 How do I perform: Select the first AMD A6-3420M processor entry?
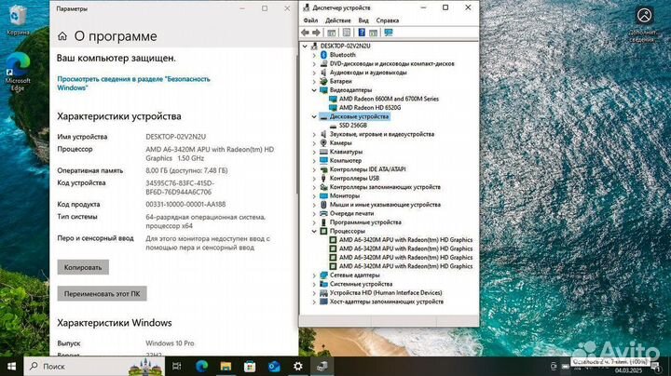click(405, 240)
